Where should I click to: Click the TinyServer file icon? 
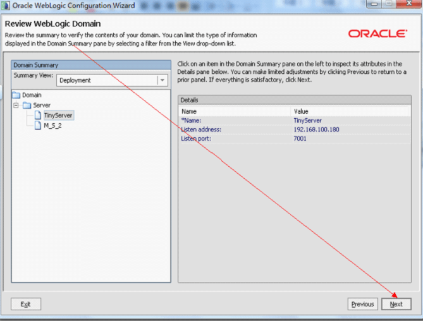[x=38, y=116]
